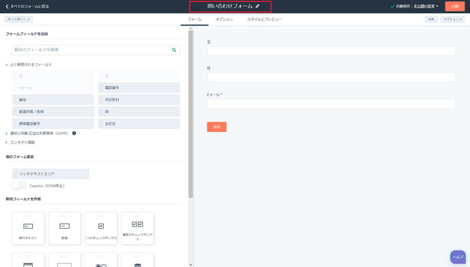Click the 共有 share button
This screenshot has width=470, height=267.
click(431, 19)
